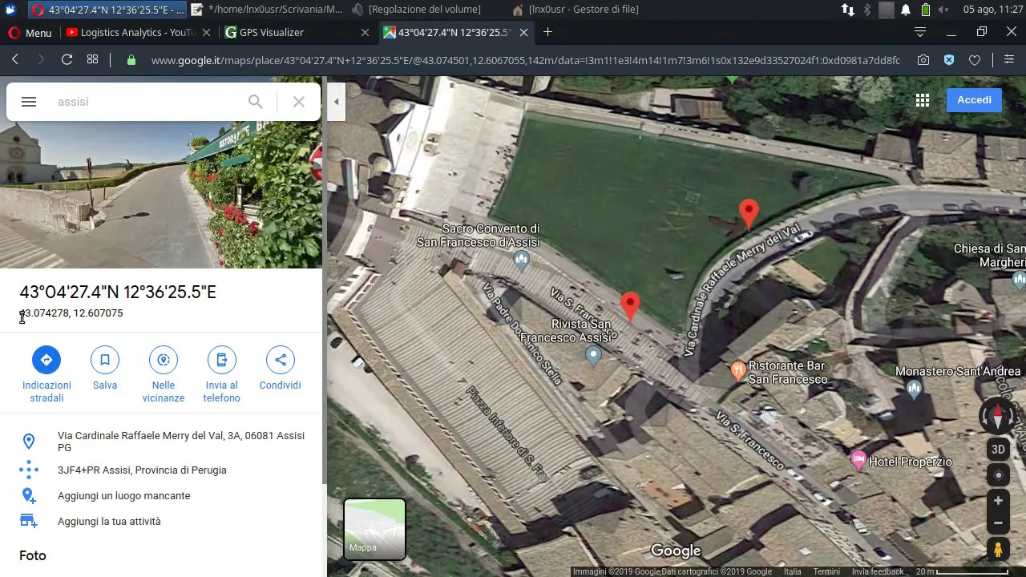The height and width of the screenshot is (577, 1026).
Task: Select the Via Cardinale Raffaele address row
Action: (x=160, y=442)
